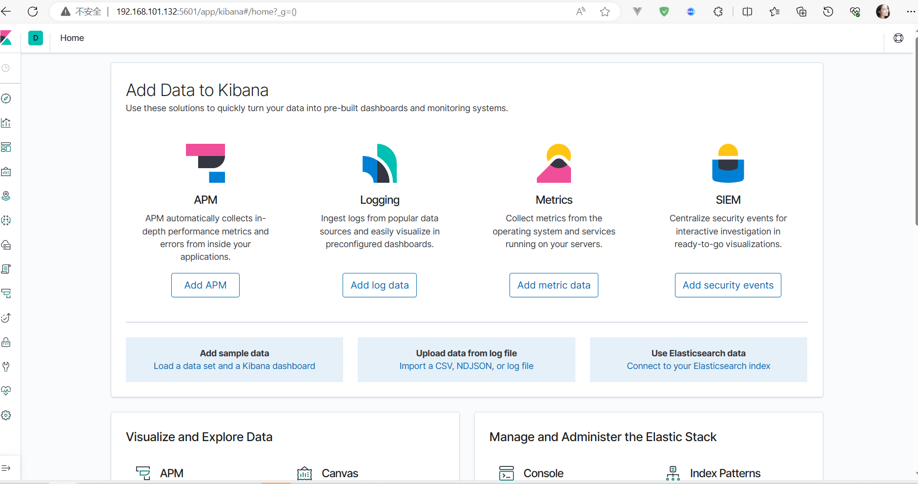Screen dimensions: 918x484
Task: Click the browser back arrow
Action: (x=6, y=12)
